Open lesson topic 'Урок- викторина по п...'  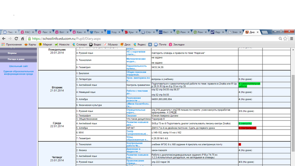point(138,79)
